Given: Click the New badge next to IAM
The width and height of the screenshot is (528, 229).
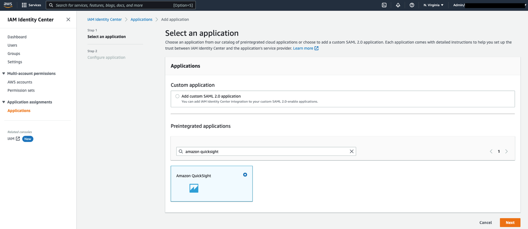Looking at the screenshot, I should click(28, 139).
